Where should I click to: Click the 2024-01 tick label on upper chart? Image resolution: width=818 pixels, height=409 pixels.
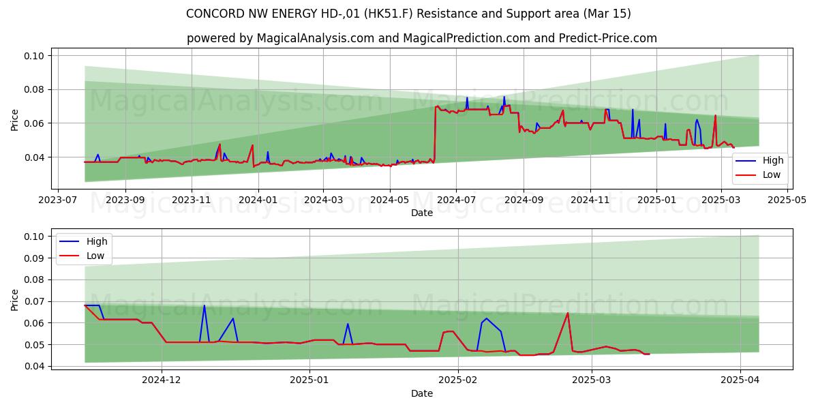tap(258, 200)
